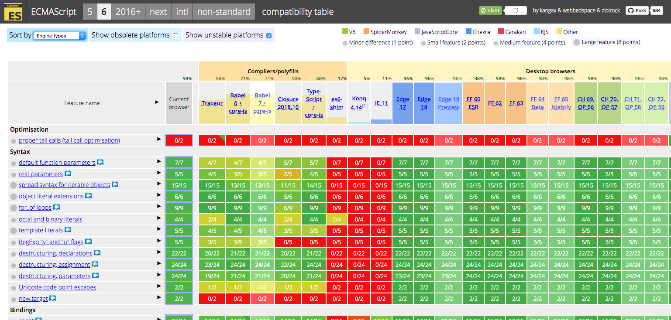Screen dimensions: 671x320
Task: Open the proper tail calls feature link
Action: [x=69, y=140]
